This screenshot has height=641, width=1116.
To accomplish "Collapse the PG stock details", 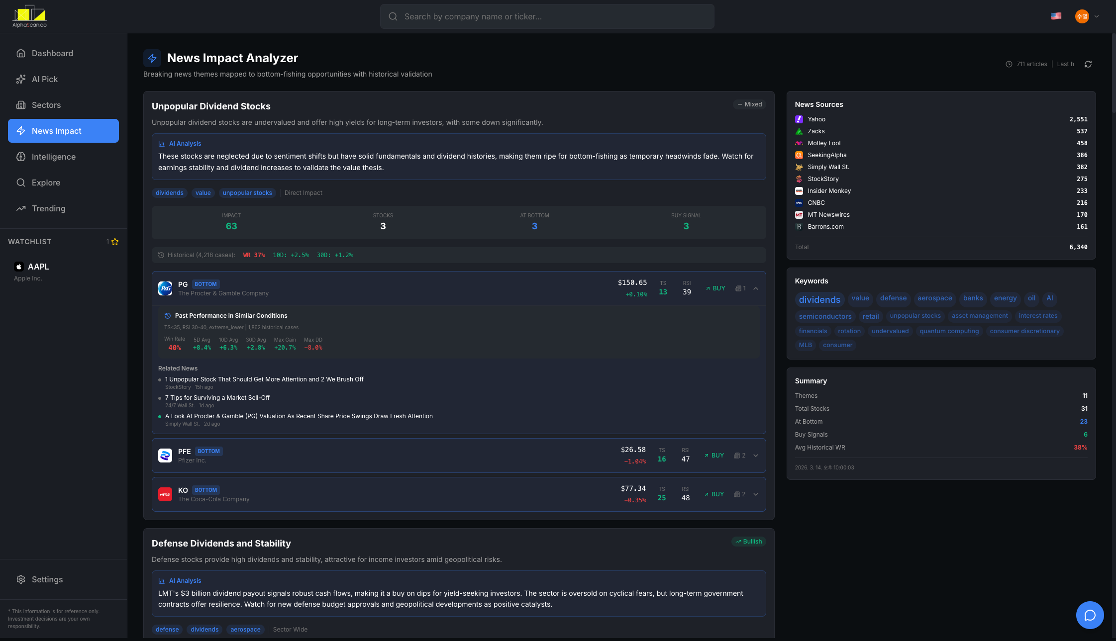I will pyautogui.click(x=756, y=288).
